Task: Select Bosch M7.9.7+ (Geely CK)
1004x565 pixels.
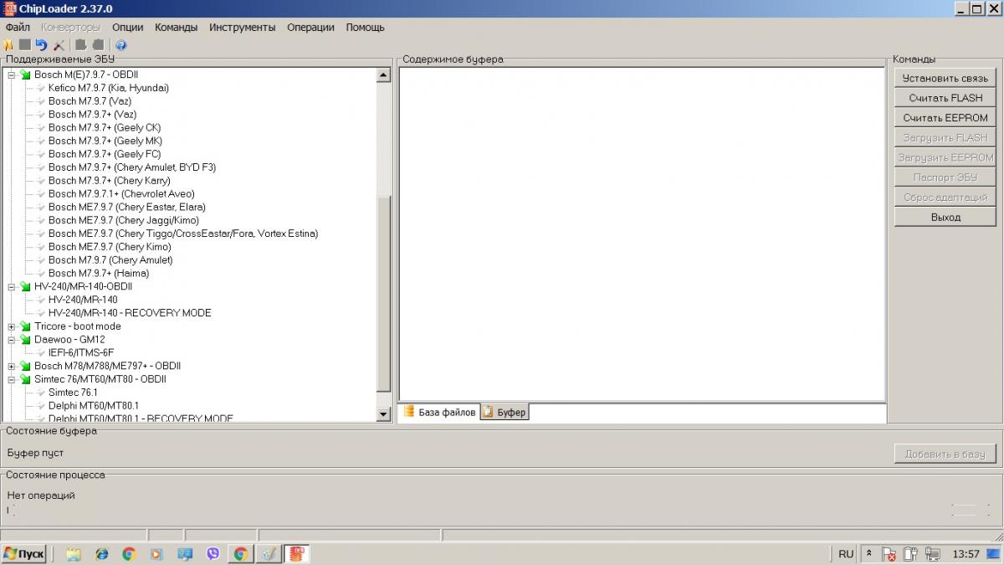Action: coord(104,128)
